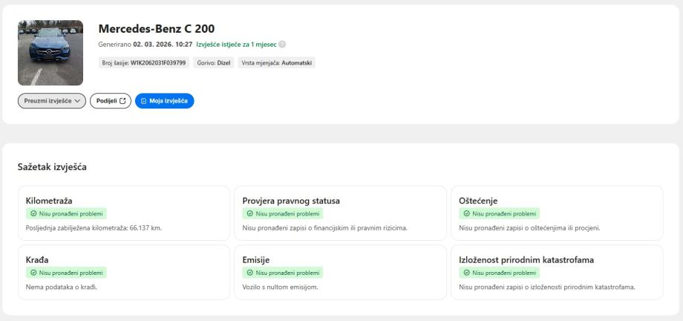Click the info icon beside expiry notice
The width and height of the screenshot is (683, 321).
(282, 45)
